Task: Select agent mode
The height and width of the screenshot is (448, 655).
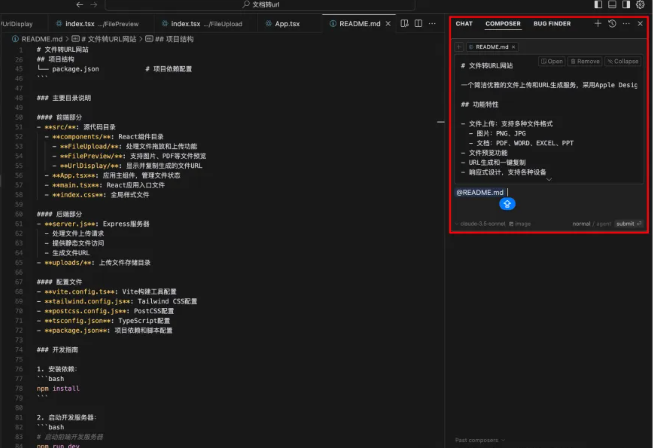Action: [x=603, y=224]
